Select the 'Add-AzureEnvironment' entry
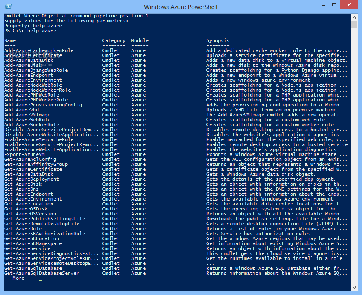This screenshot has height=295, width=362. coord(33,80)
